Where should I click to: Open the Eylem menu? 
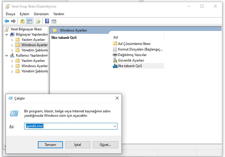coord(24,14)
